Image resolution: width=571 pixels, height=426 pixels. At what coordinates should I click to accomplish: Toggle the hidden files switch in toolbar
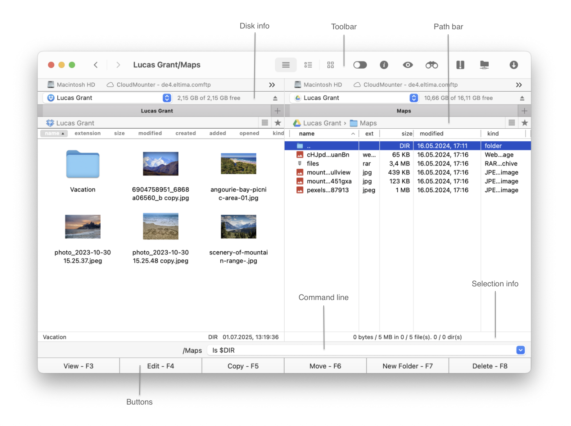coord(360,65)
